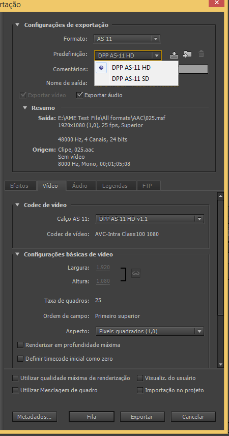The width and height of the screenshot is (229, 436).
Task: Click the vertical scrollbar thumb
Action: [221, 257]
